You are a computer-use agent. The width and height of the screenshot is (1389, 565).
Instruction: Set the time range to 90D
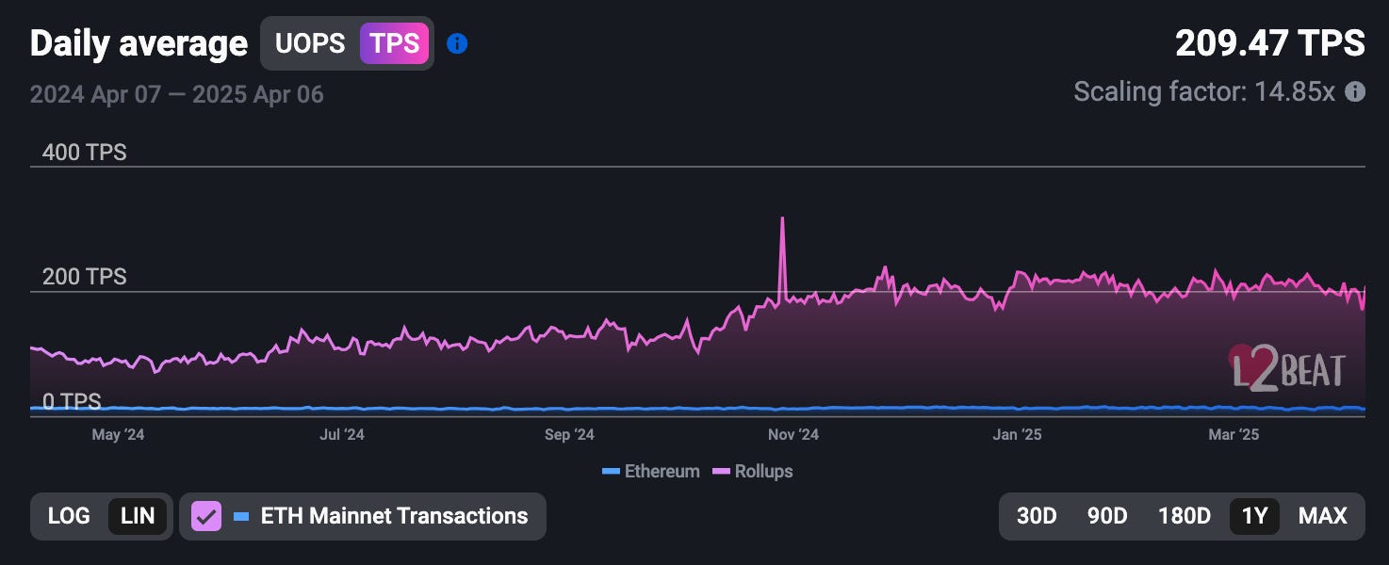tap(1107, 516)
